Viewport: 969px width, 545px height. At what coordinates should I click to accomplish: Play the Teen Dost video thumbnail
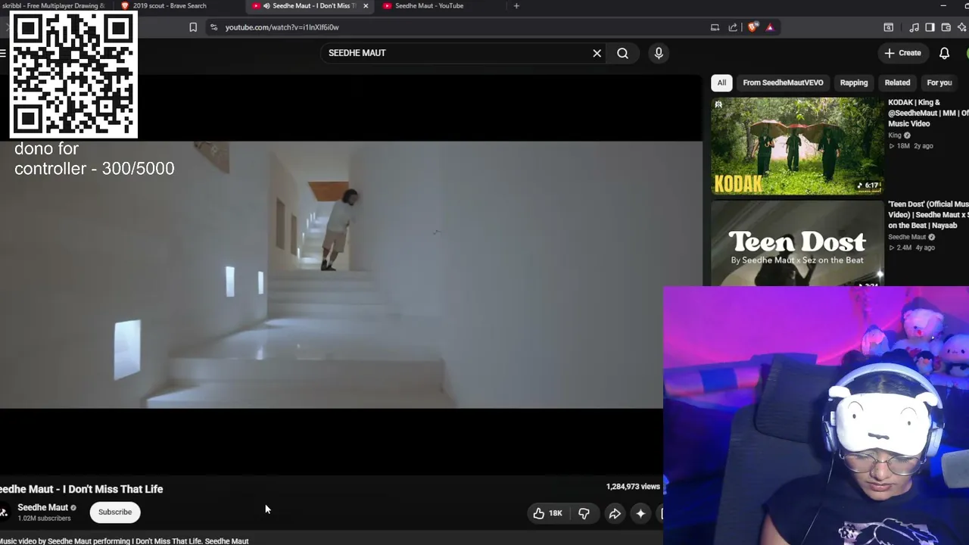click(x=797, y=243)
